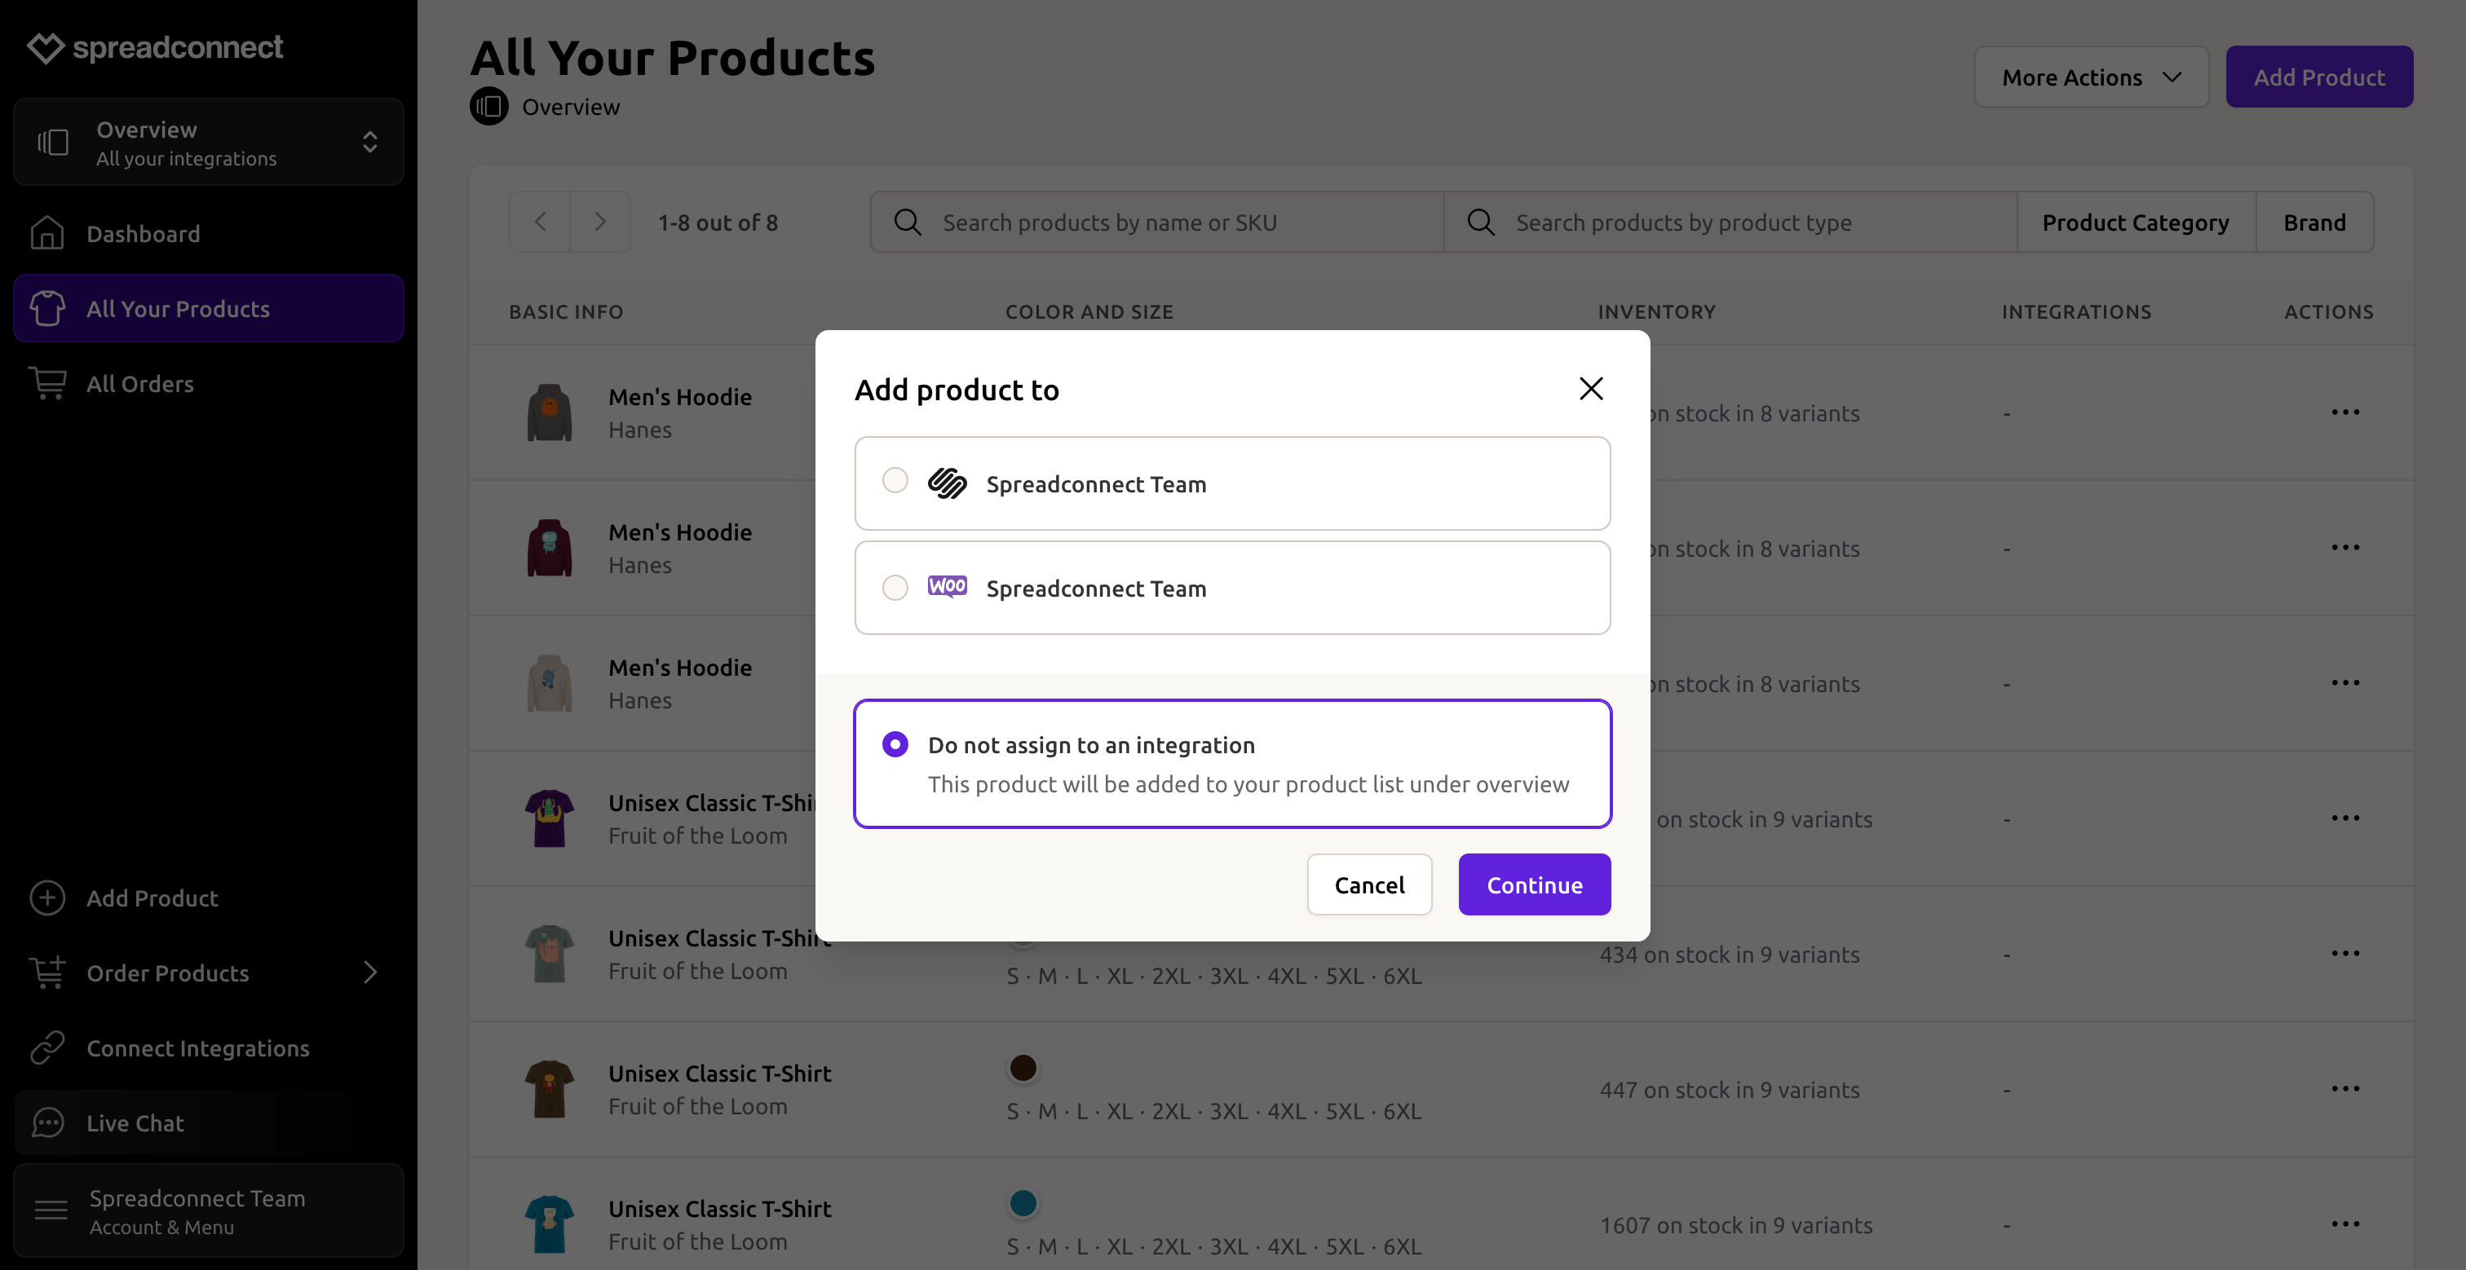Viewport: 2466px width, 1270px height.
Task: Open the brown Unisex Classic T-Shirt thumbnail
Action: (550, 1089)
